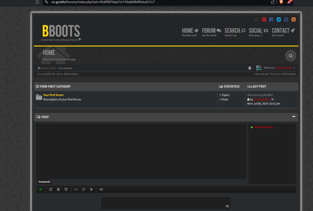Click 'Mon Jul 08, 2024 10:51 pm' timestamp
Screen dimensions: 313x211
tap(264, 104)
